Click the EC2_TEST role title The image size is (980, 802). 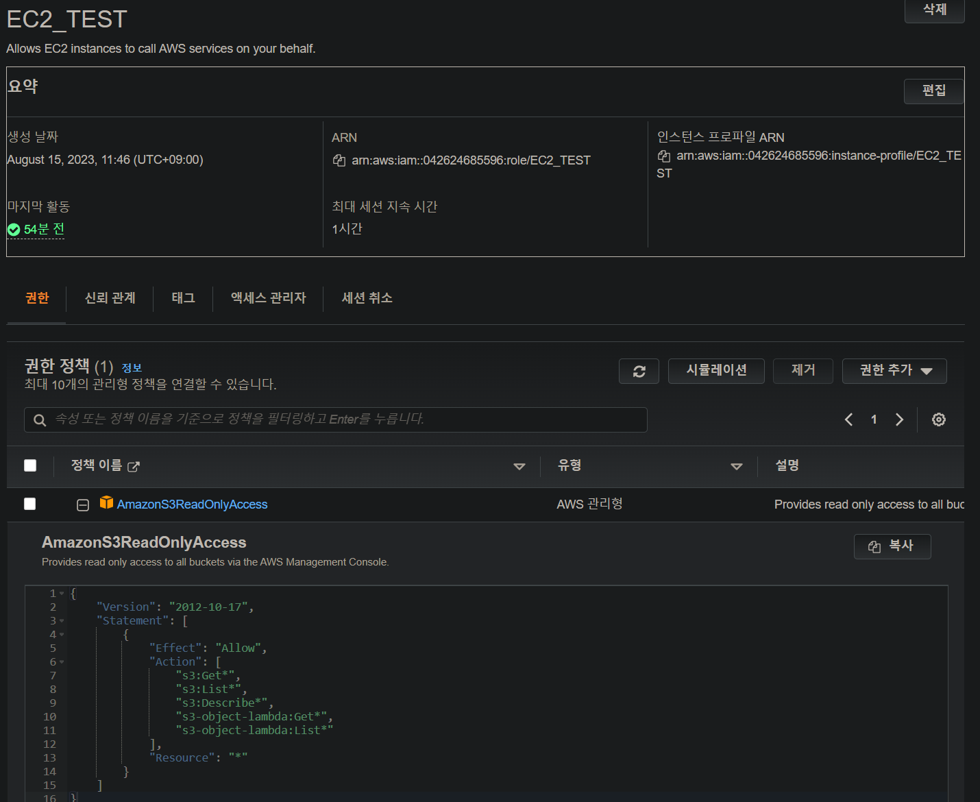pyautogui.click(x=66, y=19)
